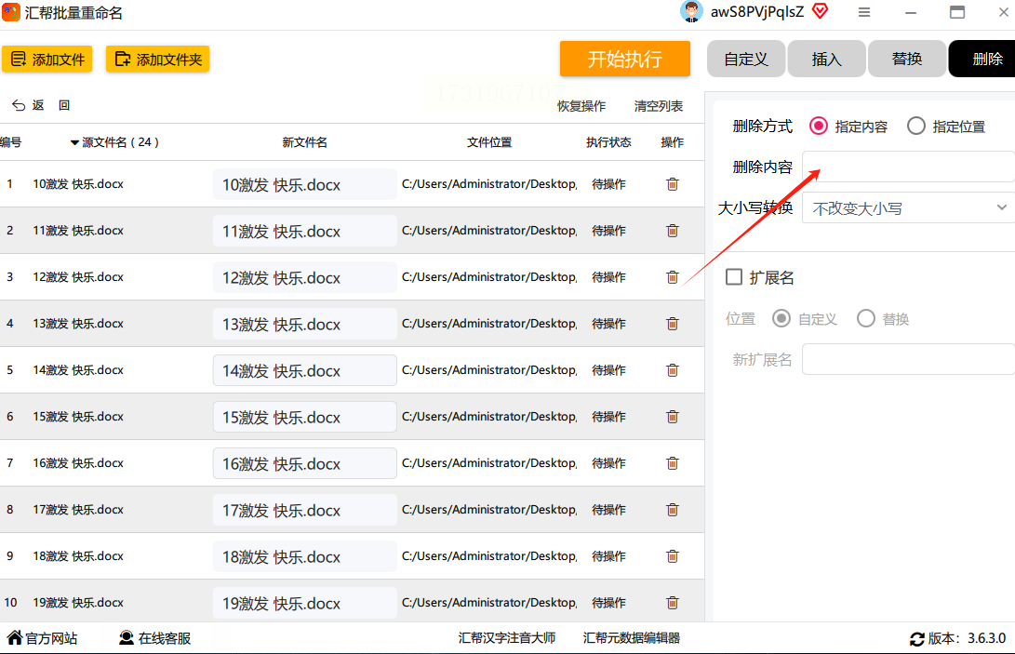Remove 13激发 快乐.docx using its trash icon
The image size is (1015, 654).
tap(673, 325)
